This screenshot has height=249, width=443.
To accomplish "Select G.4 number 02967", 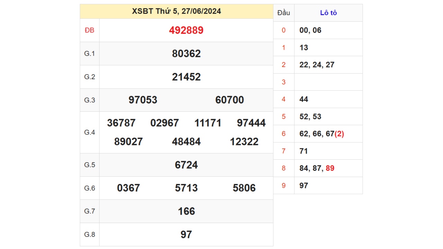I will point(165,123).
